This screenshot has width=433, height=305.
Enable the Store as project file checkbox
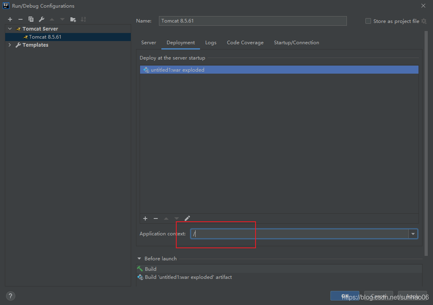coord(368,21)
